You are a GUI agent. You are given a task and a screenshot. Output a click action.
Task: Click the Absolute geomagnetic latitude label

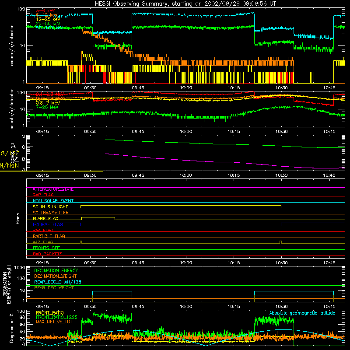coord(302,313)
